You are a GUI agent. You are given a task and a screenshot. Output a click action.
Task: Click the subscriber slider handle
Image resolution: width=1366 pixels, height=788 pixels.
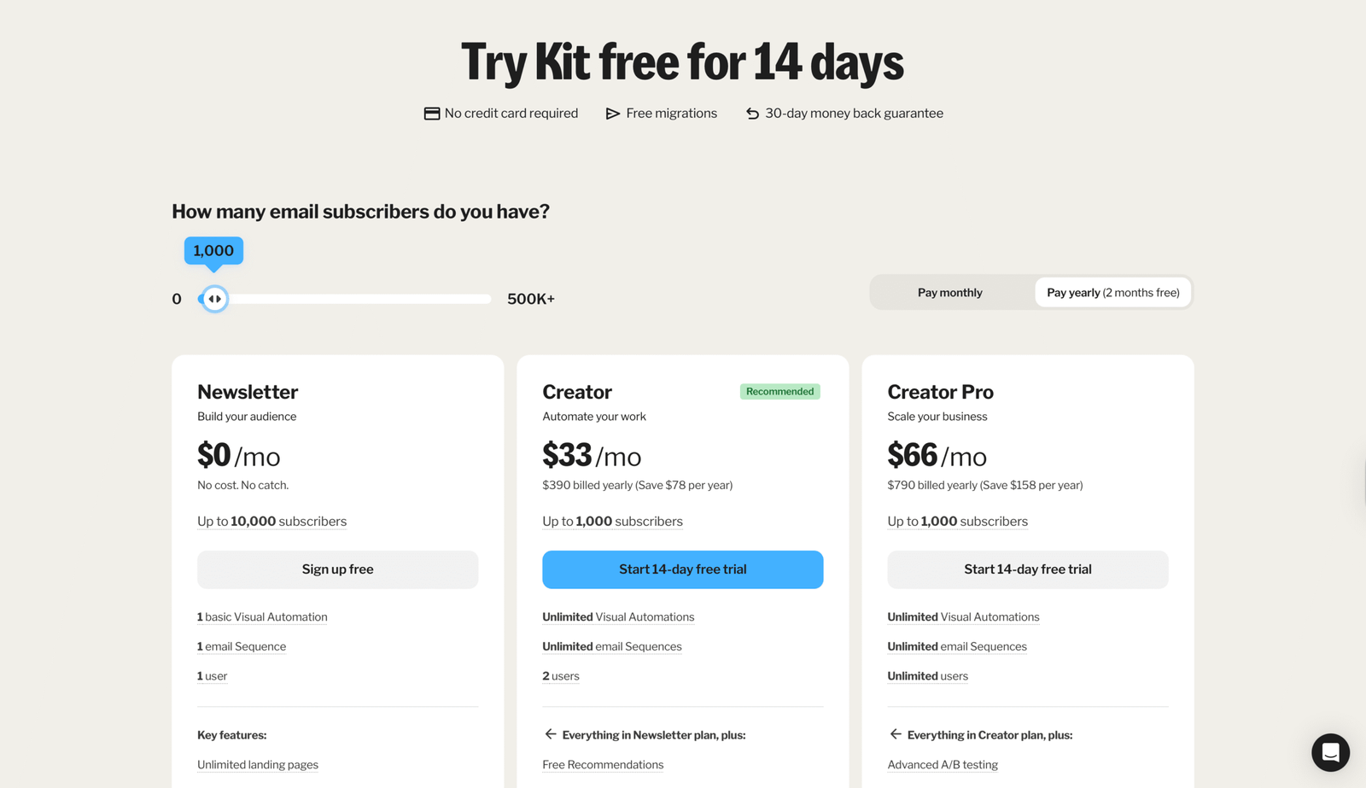(x=215, y=299)
